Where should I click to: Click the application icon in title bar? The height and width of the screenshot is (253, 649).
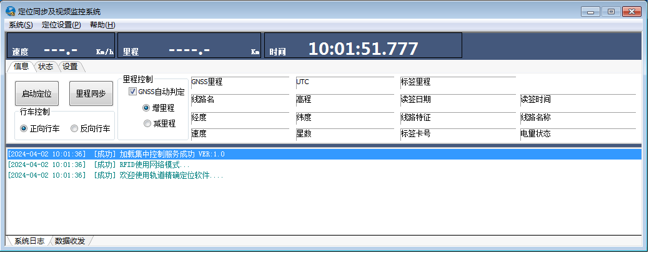coord(11,11)
